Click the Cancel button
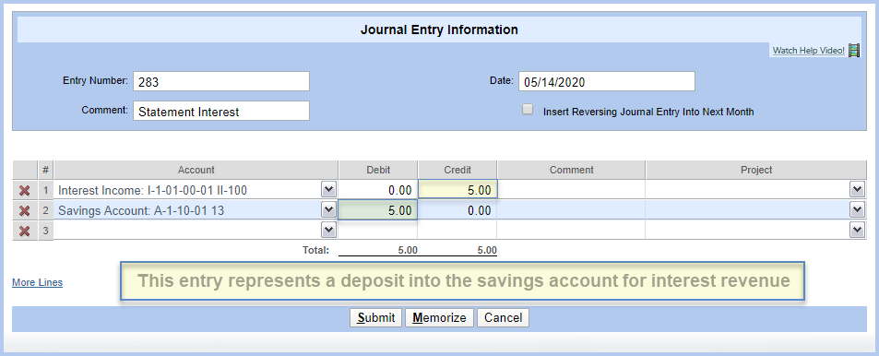Viewport: 879px width, 356px height. (x=503, y=318)
